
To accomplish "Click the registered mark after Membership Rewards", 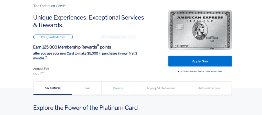I will pyautogui.click(x=98, y=45).
